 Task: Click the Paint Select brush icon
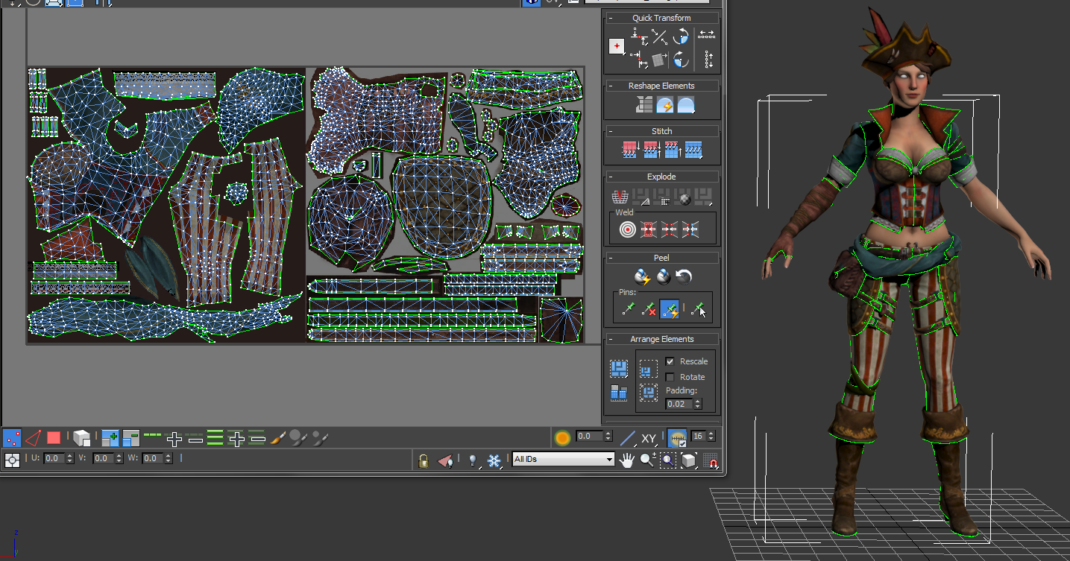tap(277, 437)
